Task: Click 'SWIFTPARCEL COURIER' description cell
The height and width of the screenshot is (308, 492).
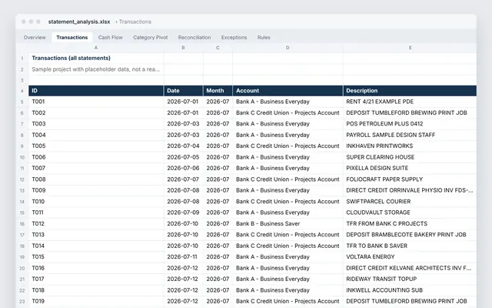Action: (410, 202)
